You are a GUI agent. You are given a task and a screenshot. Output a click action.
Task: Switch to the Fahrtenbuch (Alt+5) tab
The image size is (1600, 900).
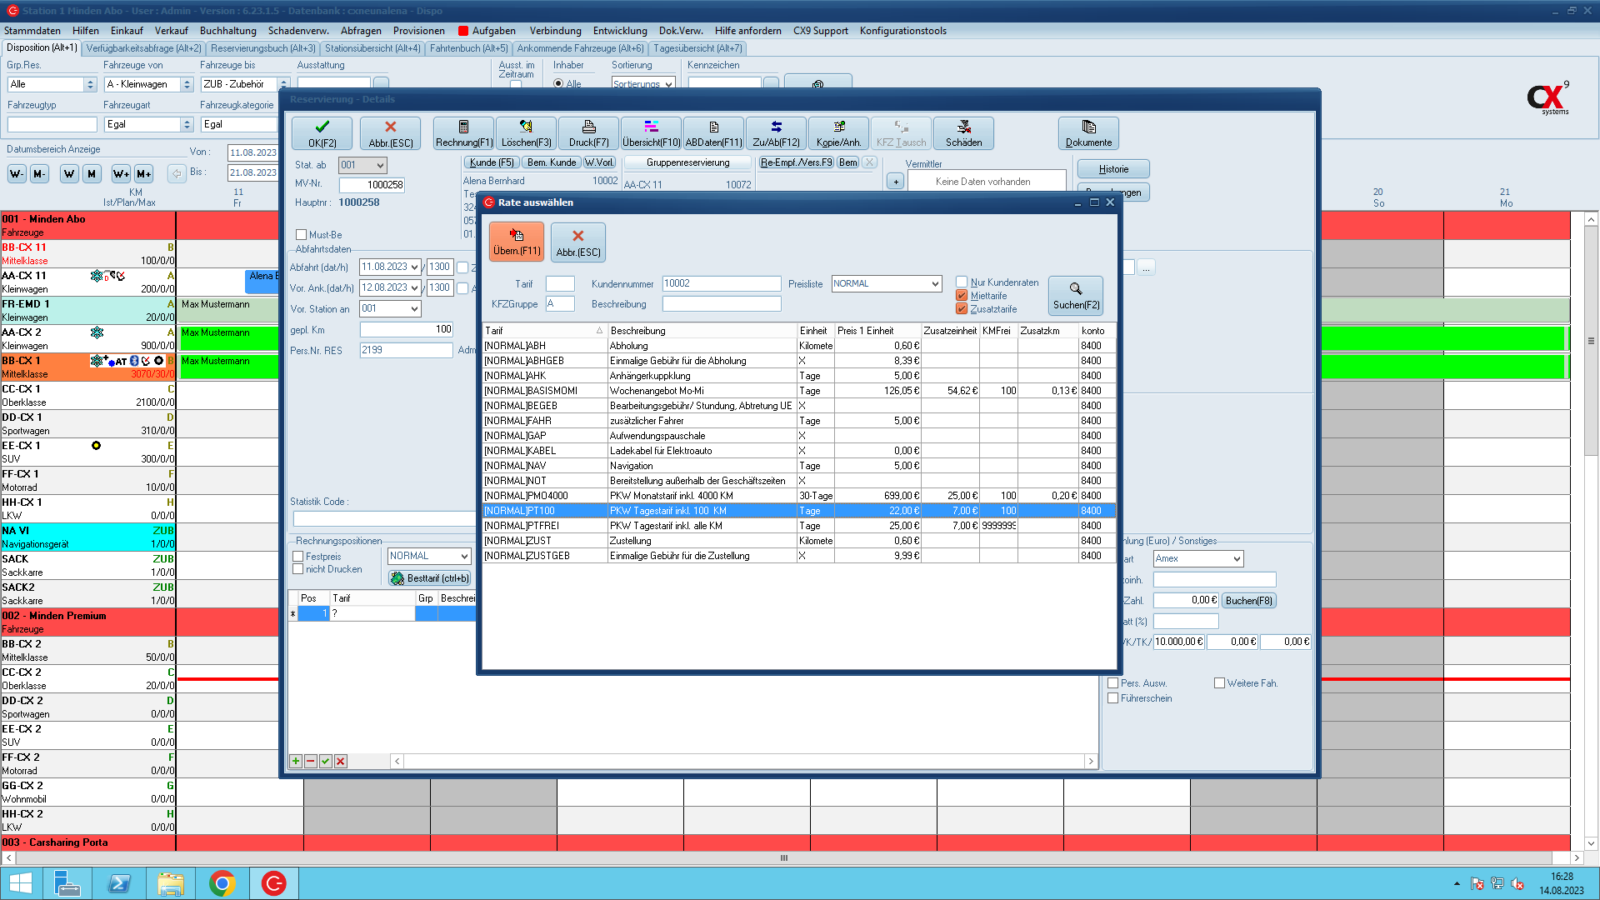[468, 48]
